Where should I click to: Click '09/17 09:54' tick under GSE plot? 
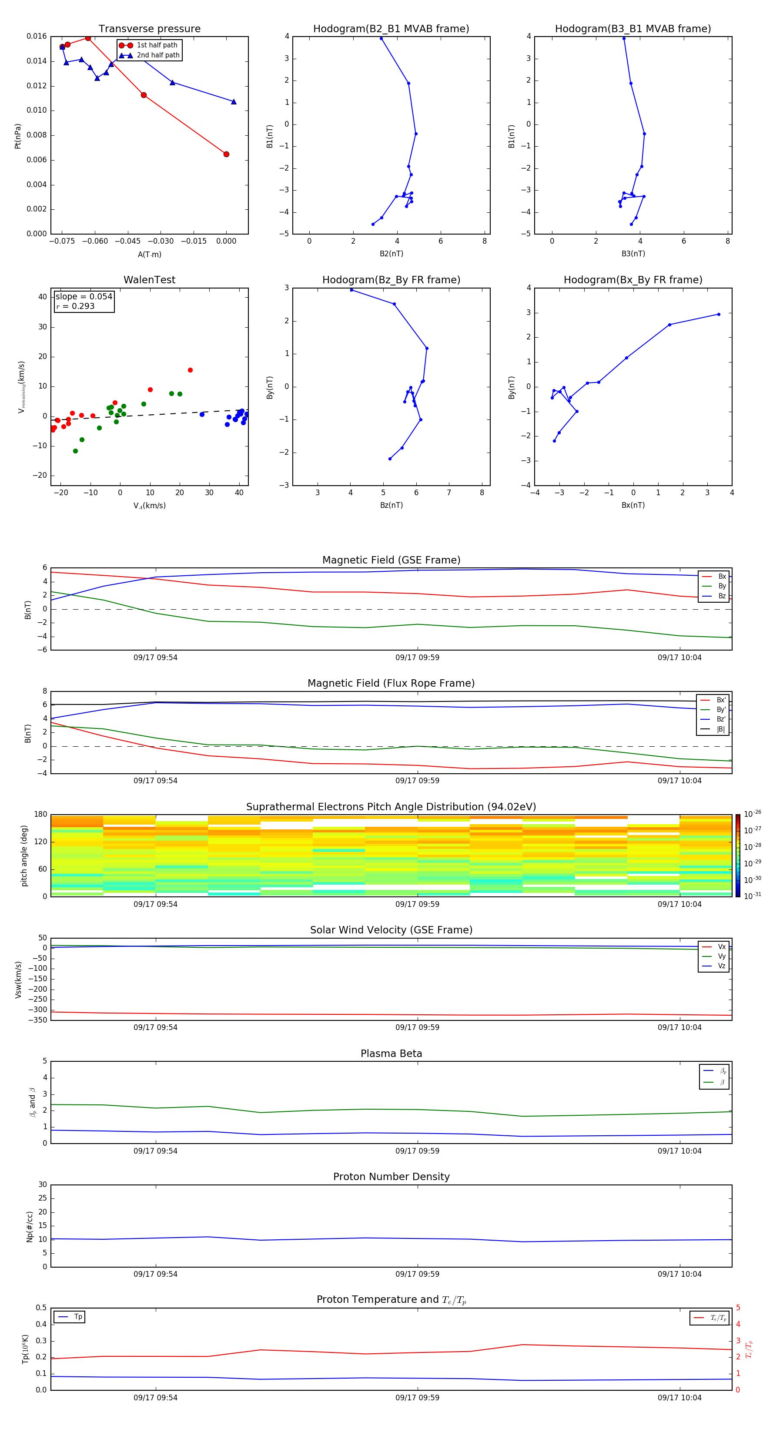(155, 658)
